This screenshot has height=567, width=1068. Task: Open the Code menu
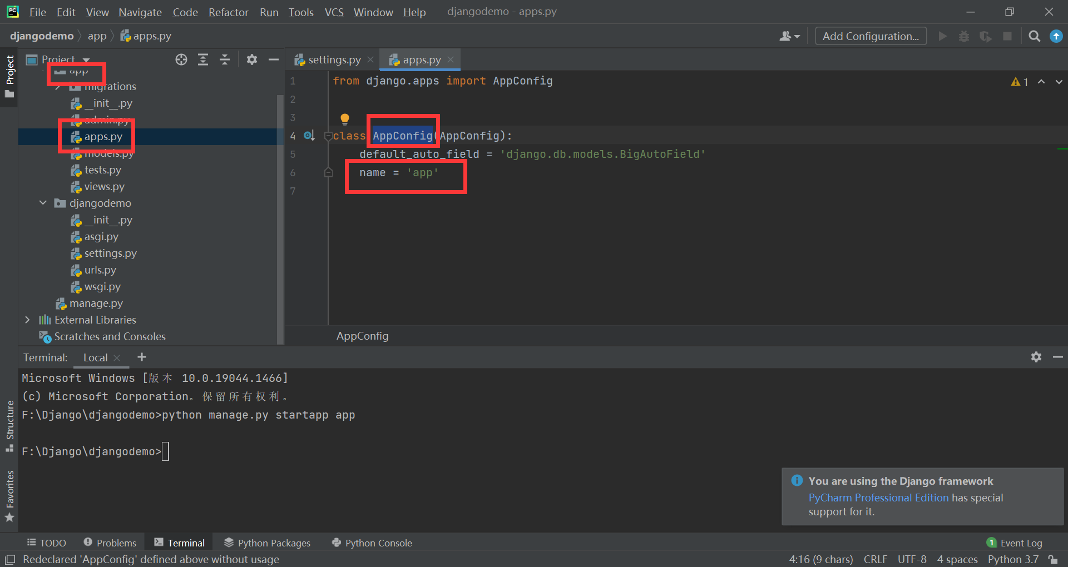[x=185, y=12]
